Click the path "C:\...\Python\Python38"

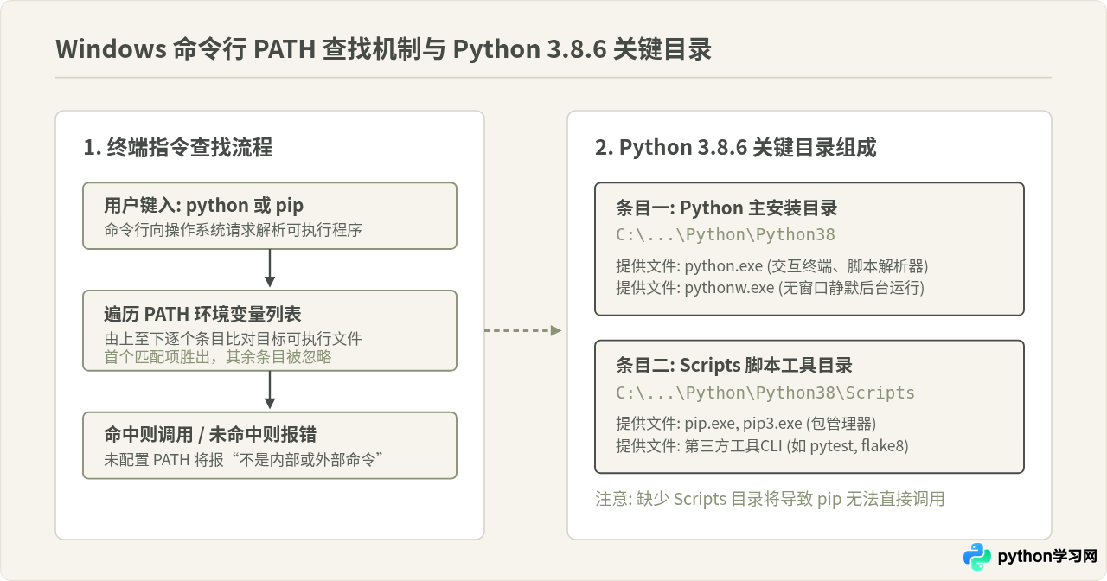coord(726,235)
